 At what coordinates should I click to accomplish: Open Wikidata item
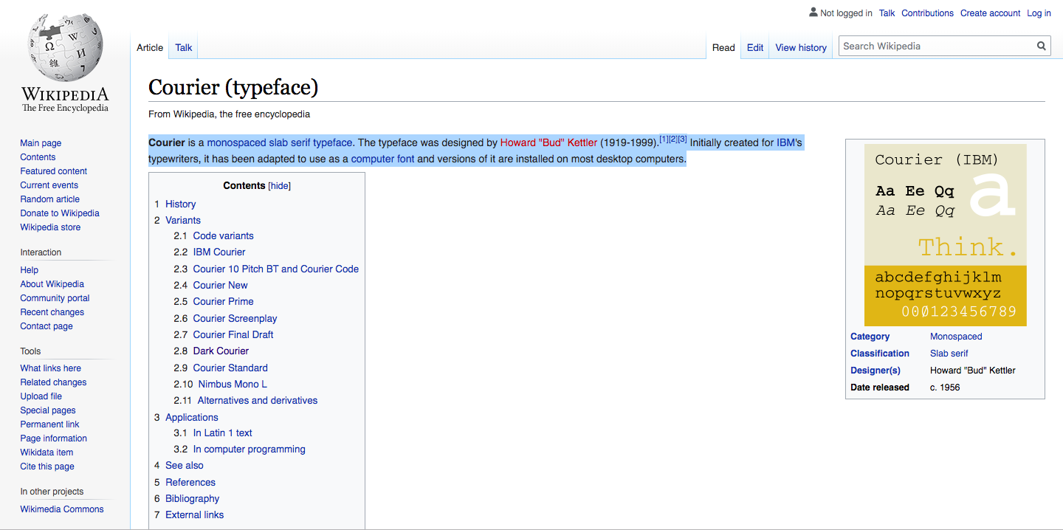[47, 452]
